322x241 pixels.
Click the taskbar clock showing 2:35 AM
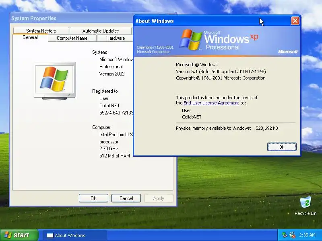point(307,235)
